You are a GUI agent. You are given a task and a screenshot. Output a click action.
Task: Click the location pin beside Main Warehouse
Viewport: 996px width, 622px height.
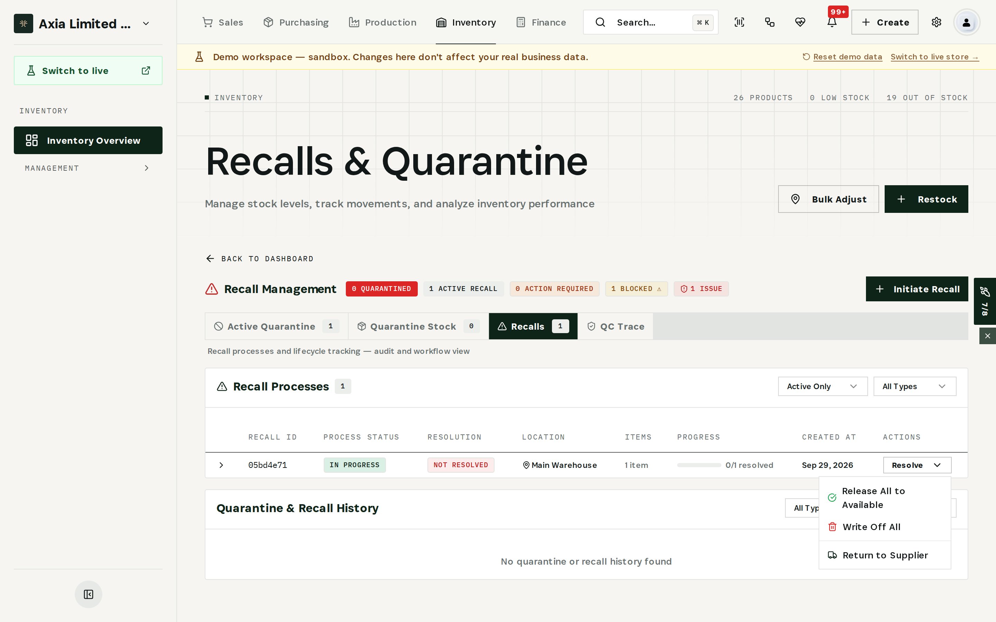[526, 465]
